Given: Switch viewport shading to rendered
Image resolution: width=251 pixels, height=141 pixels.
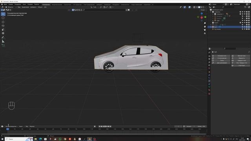Looking at the screenshot, I should (x=204, y=7).
